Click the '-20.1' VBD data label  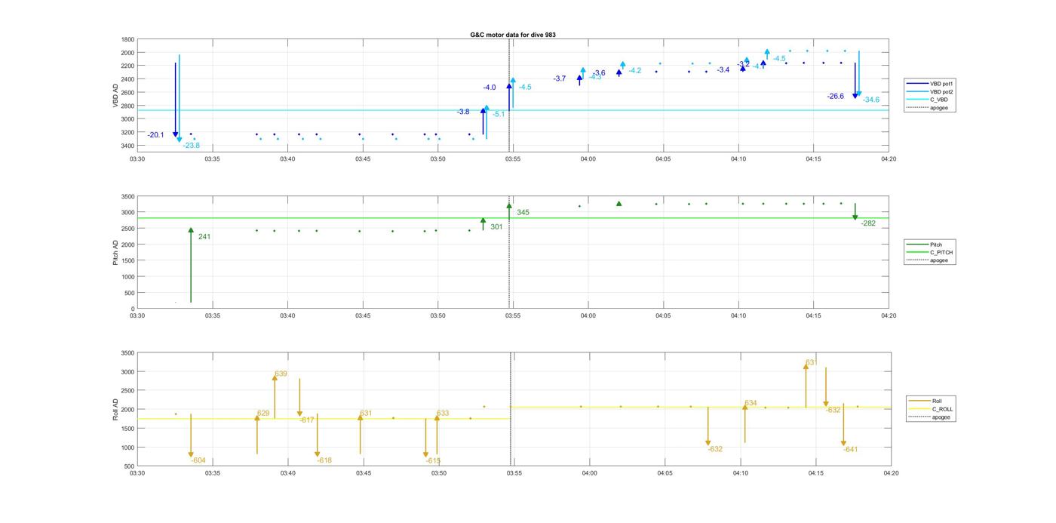point(155,135)
